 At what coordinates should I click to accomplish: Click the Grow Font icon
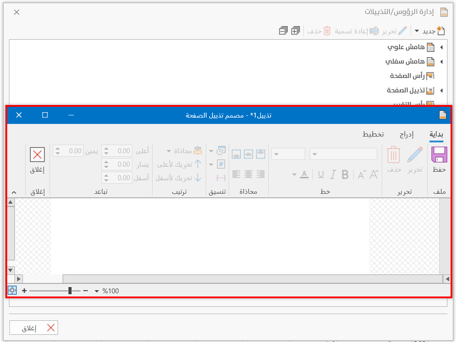coord(374,174)
